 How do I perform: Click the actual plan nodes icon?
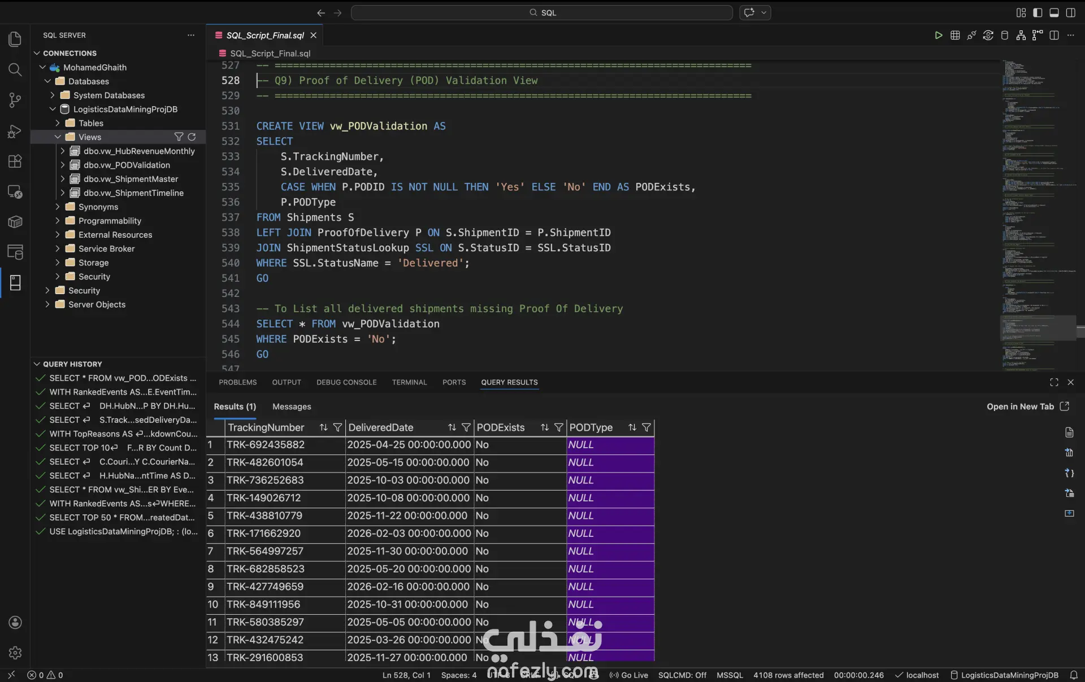click(x=1037, y=35)
